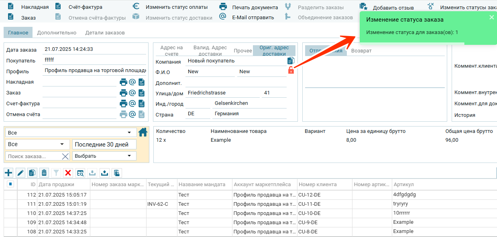Open the 'Детали заказов' tab

[105, 33]
